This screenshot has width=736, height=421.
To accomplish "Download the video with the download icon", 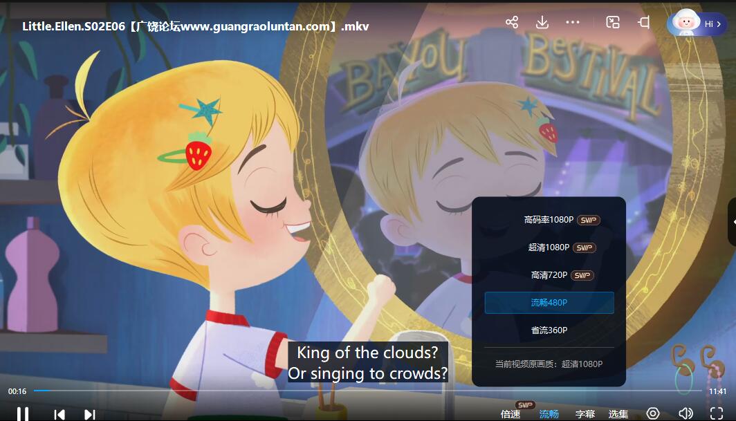I will pyautogui.click(x=542, y=22).
